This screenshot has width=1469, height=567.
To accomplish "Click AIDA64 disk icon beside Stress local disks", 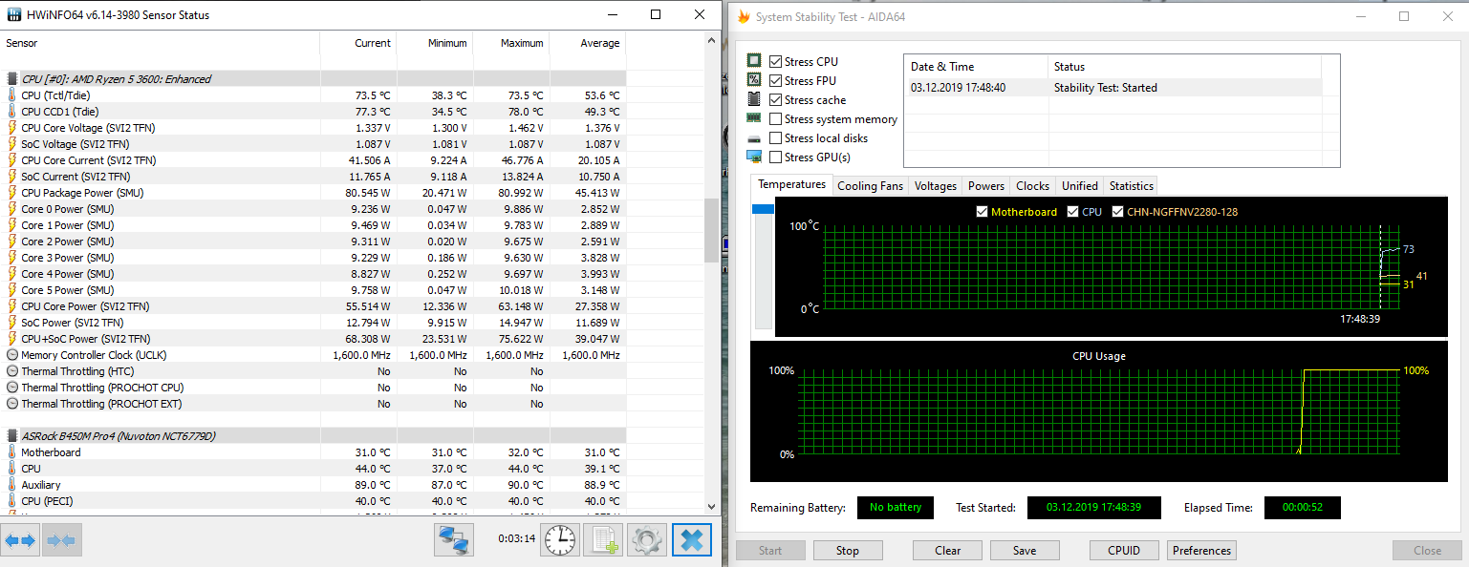I will point(754,137).
